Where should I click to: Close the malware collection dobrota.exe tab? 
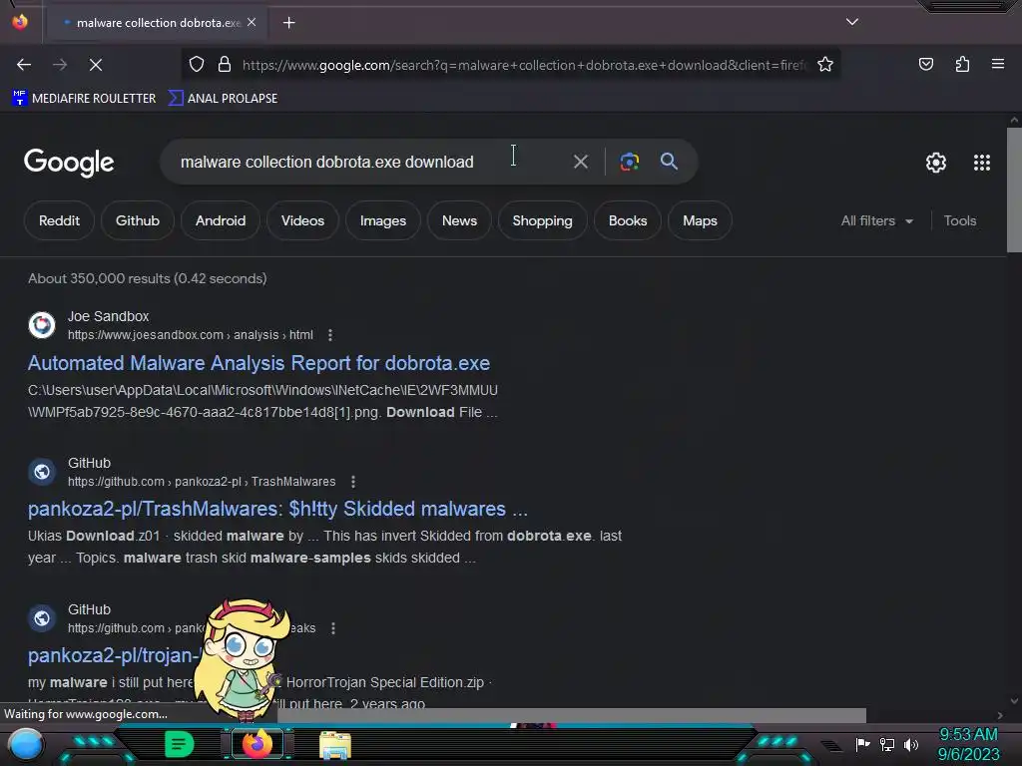(252, 22)
